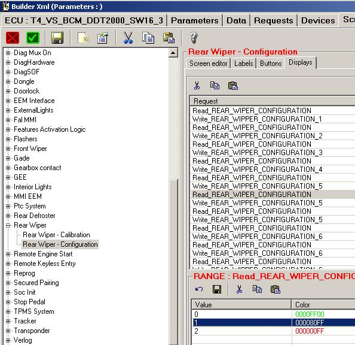Image resolution: width=355 pixels, height=345 pixels.
Task: Click the red 000000FF color cell
Action: 323,331
